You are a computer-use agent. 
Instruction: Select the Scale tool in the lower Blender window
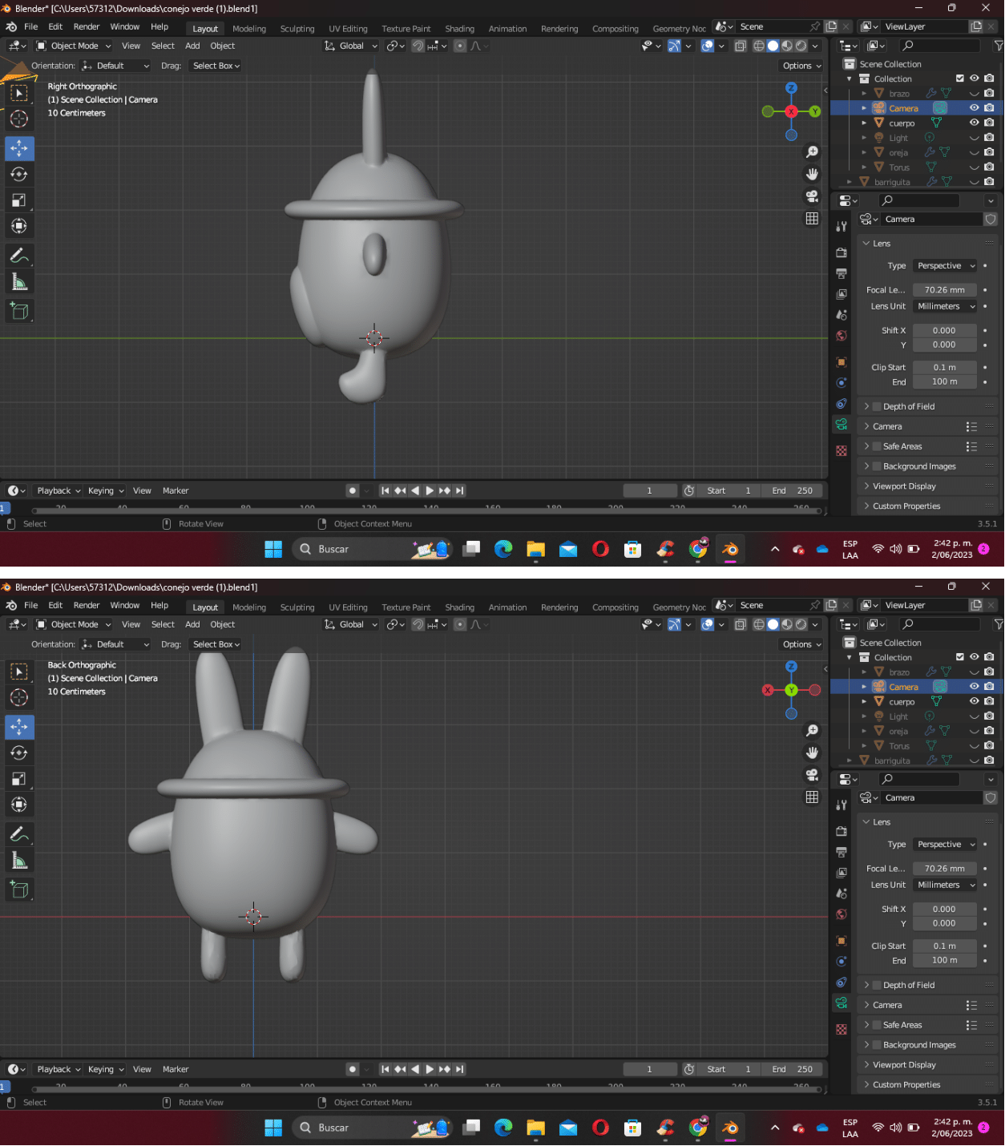pyautogui.click(x=19, y=779)
